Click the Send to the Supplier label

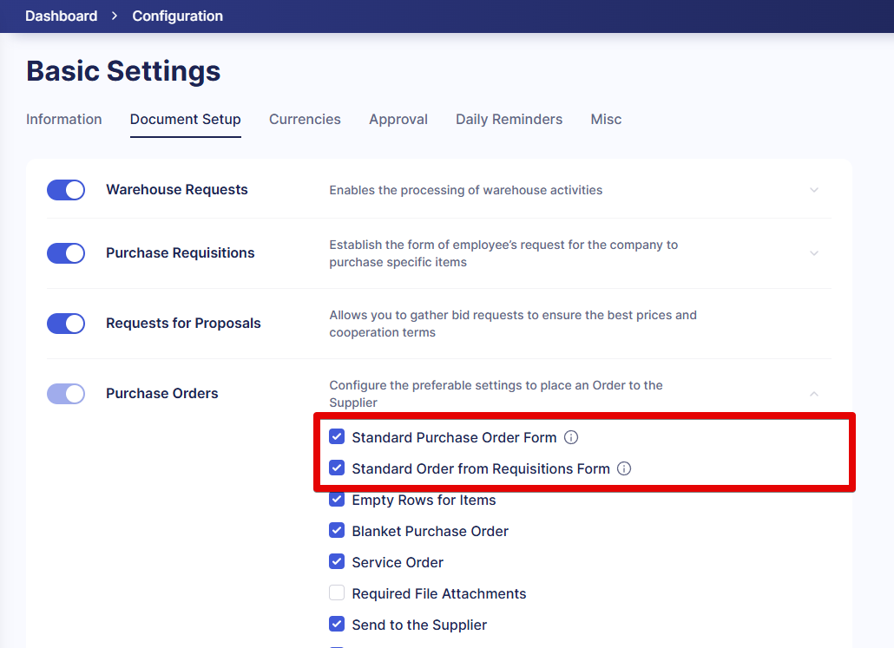tap(419, 625)
